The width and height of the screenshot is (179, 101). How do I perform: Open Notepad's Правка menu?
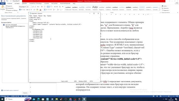[x=35, y=16]
